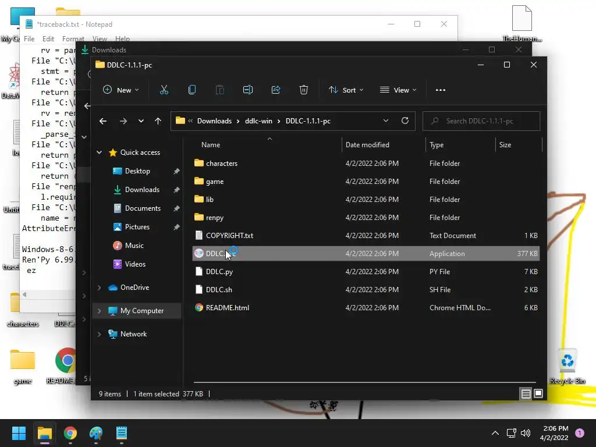Show hidden tray icons chevron
This screenshot has height=447, width=596.
point(495,433)
